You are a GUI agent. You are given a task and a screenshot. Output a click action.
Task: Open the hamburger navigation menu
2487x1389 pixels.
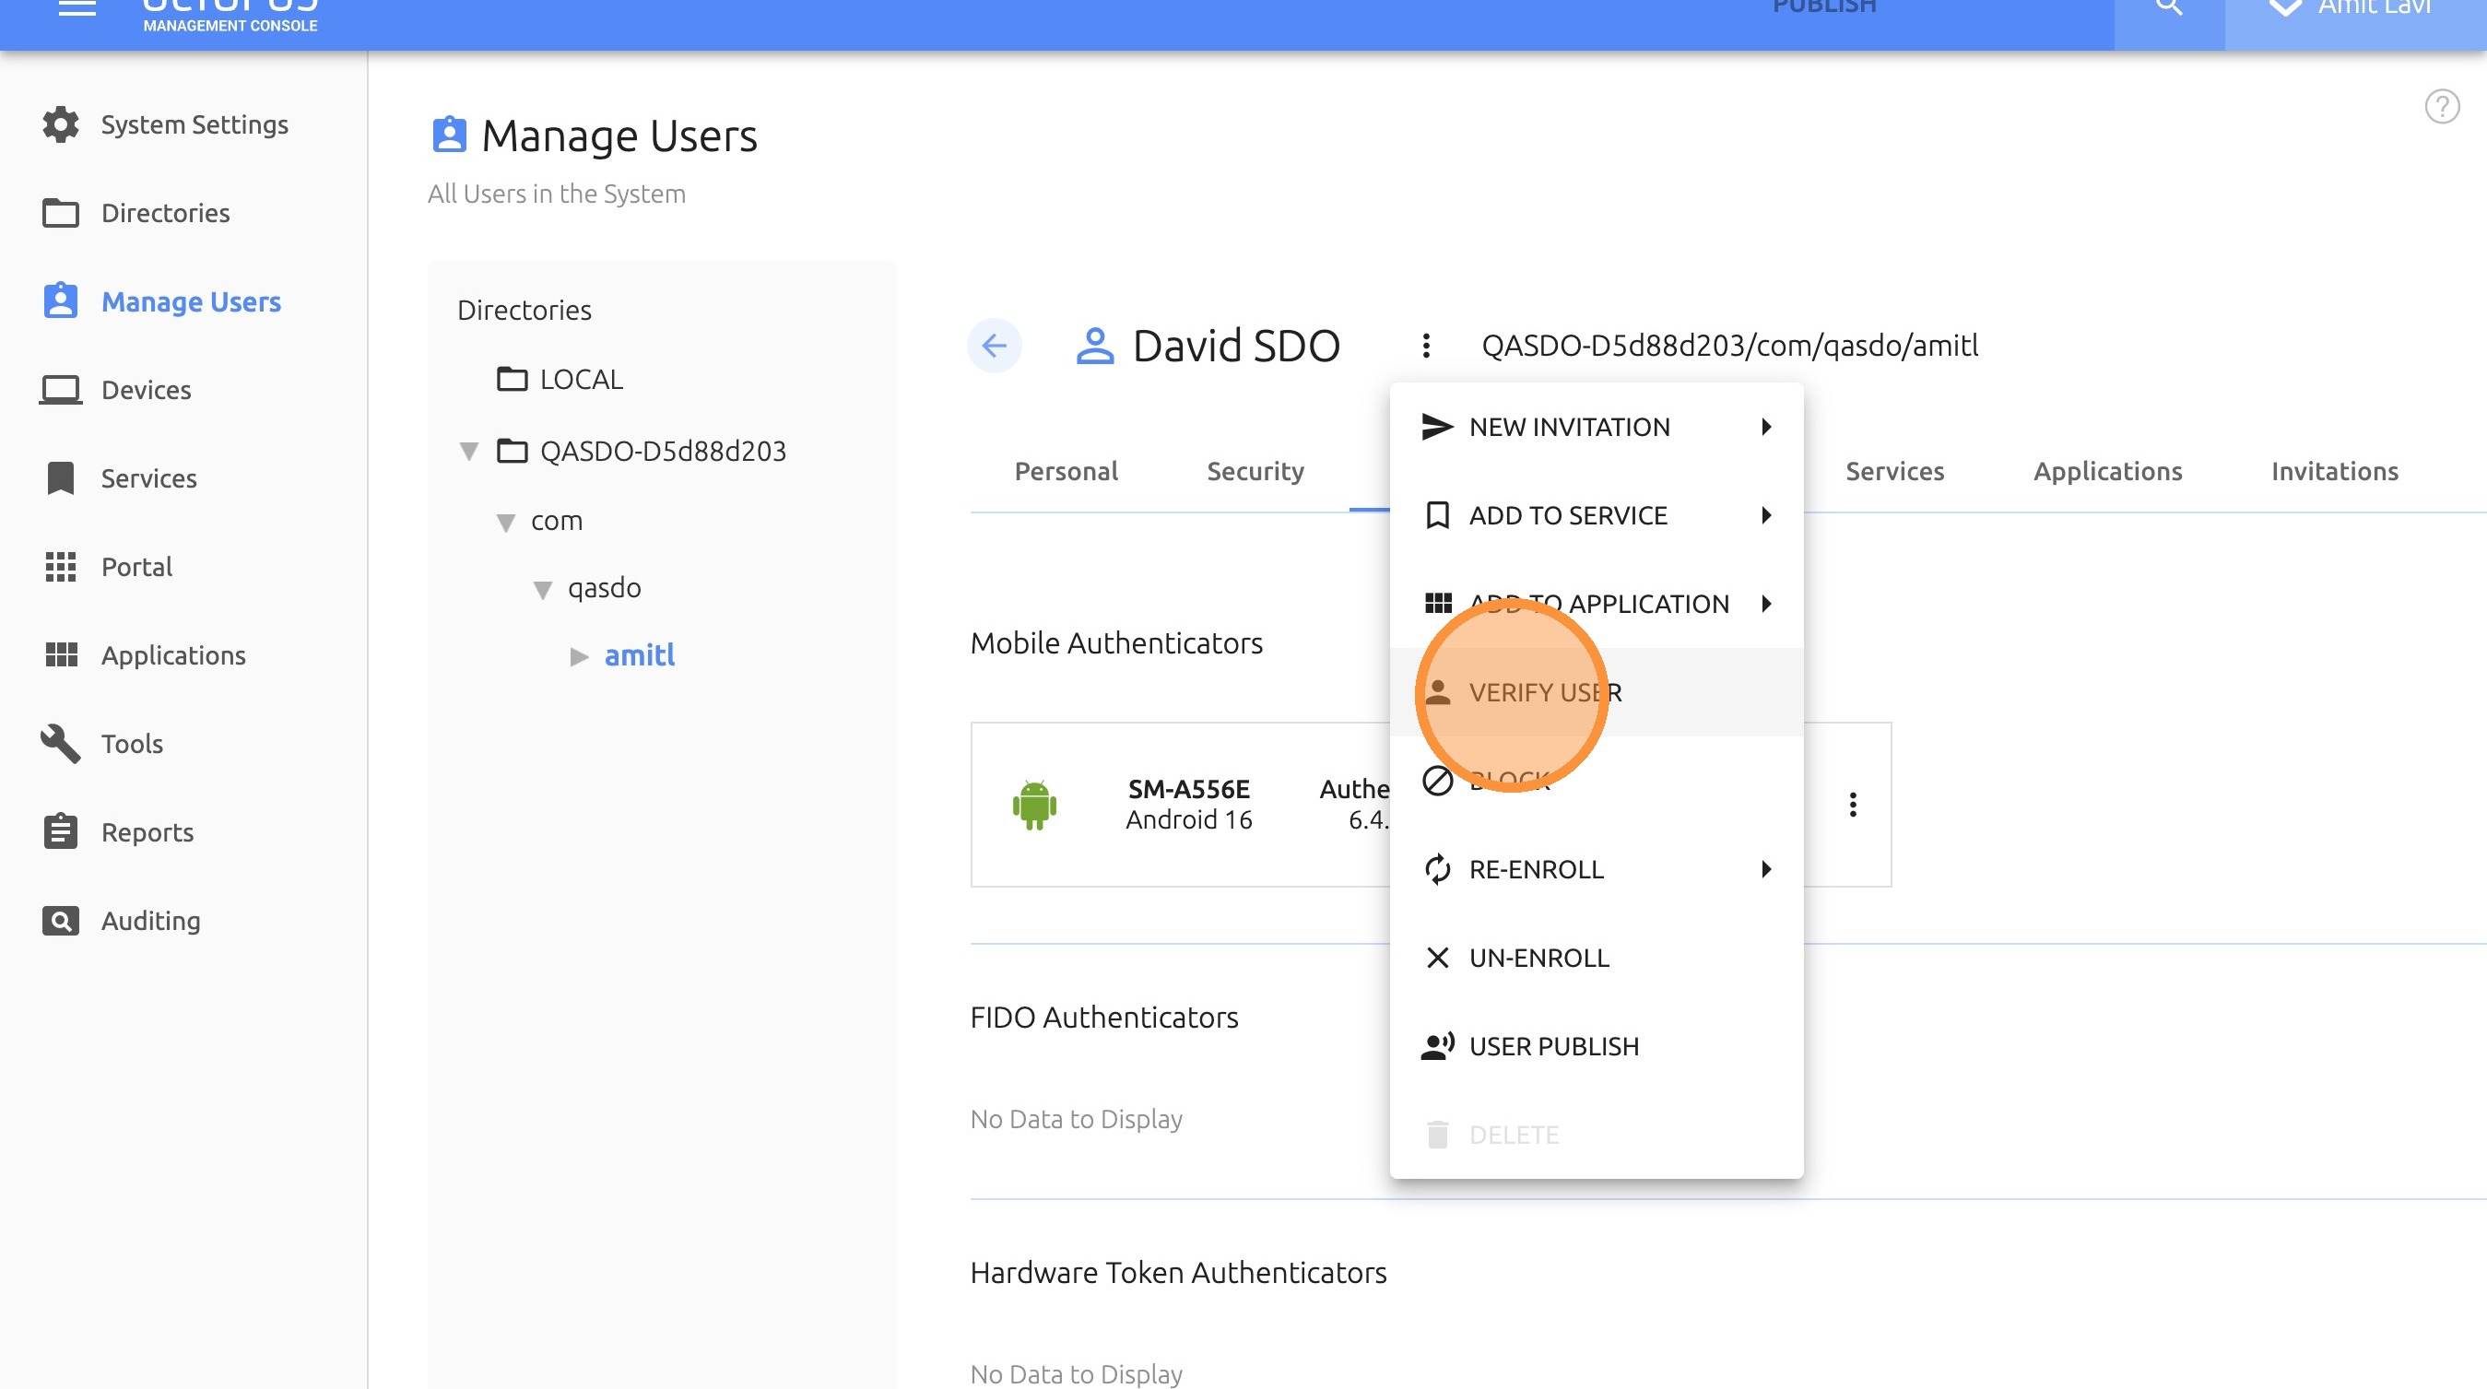(77, 9)
